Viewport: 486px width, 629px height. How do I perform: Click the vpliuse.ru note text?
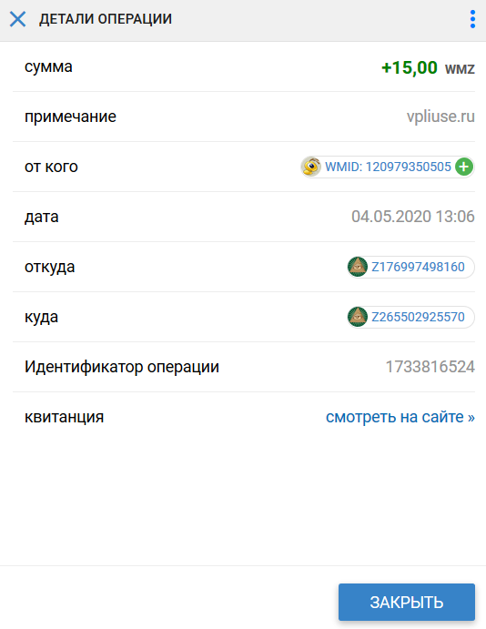[440, 117]
